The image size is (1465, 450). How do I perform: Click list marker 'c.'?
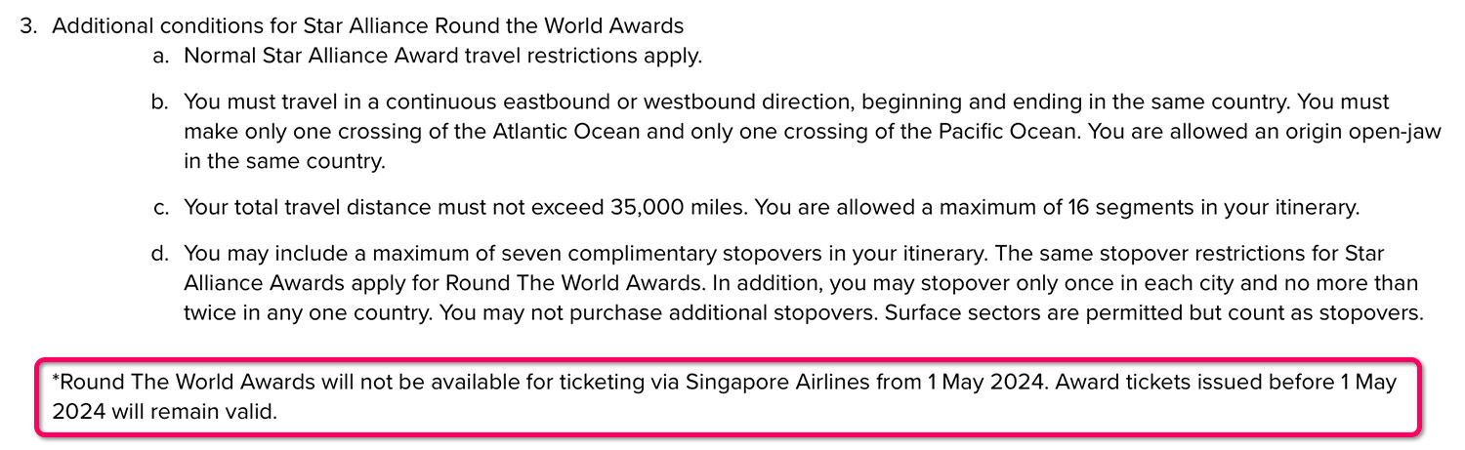(161, 207)
